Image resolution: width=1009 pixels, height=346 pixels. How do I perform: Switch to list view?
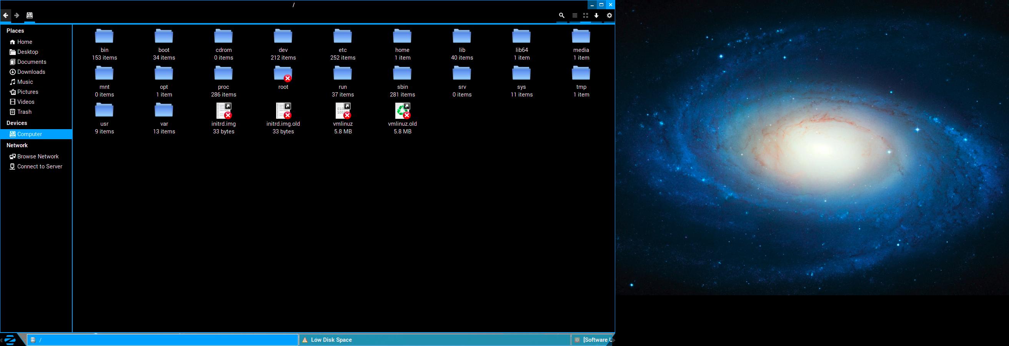click(x=574, y=15)
